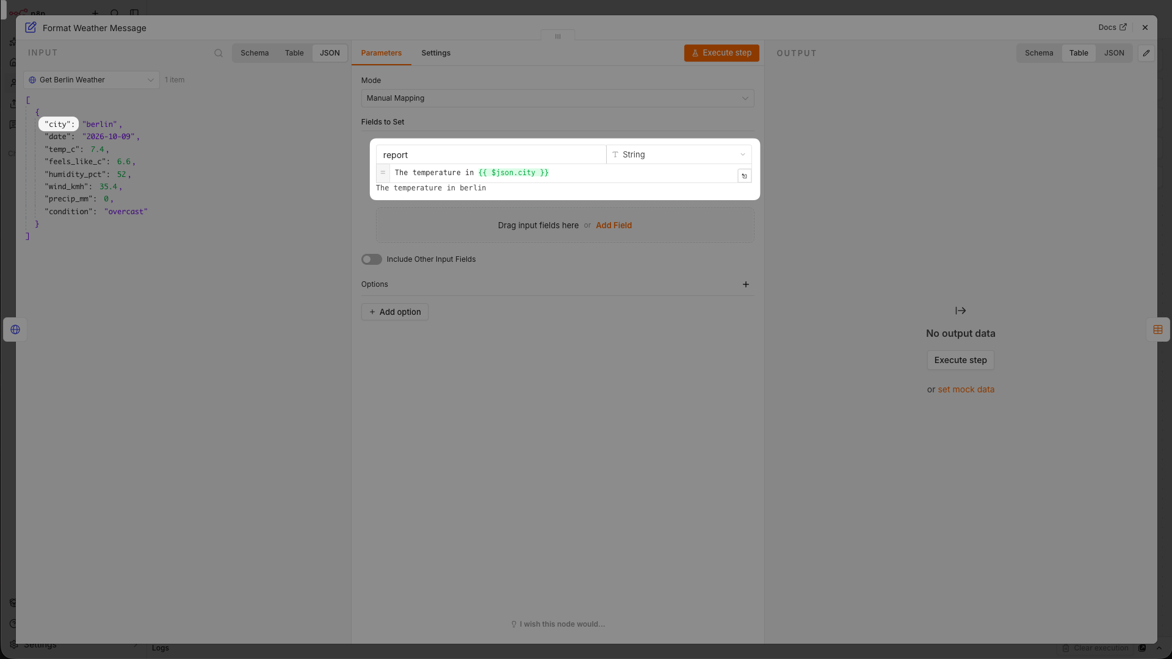Close the Format Weather Message panel
The height and width of the screenshot is (659, 1172).
pyautogui.click(x=1145, y=27)
